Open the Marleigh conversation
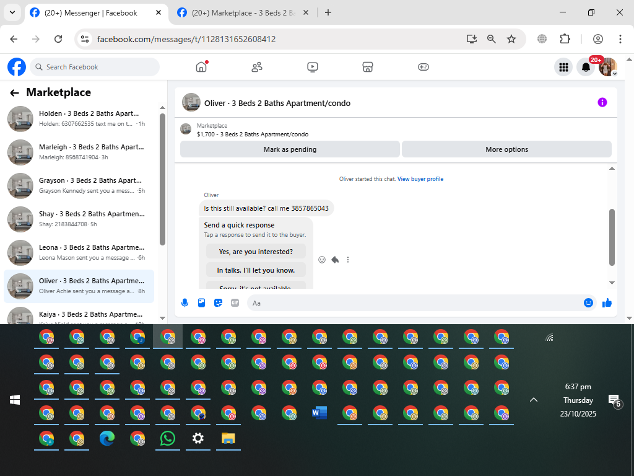634x476 pixels. coord(79,152)
